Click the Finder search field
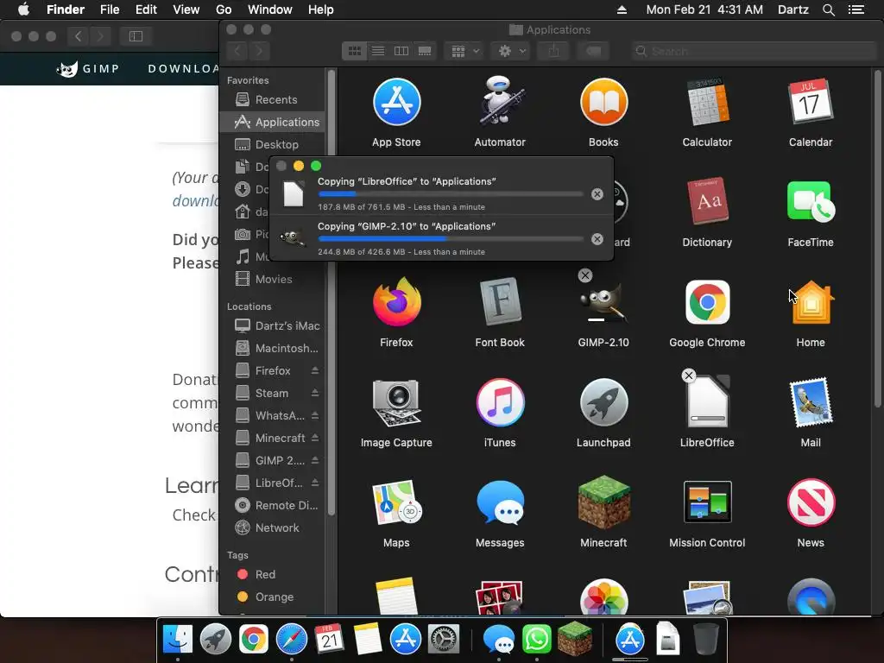 [754, 51]
